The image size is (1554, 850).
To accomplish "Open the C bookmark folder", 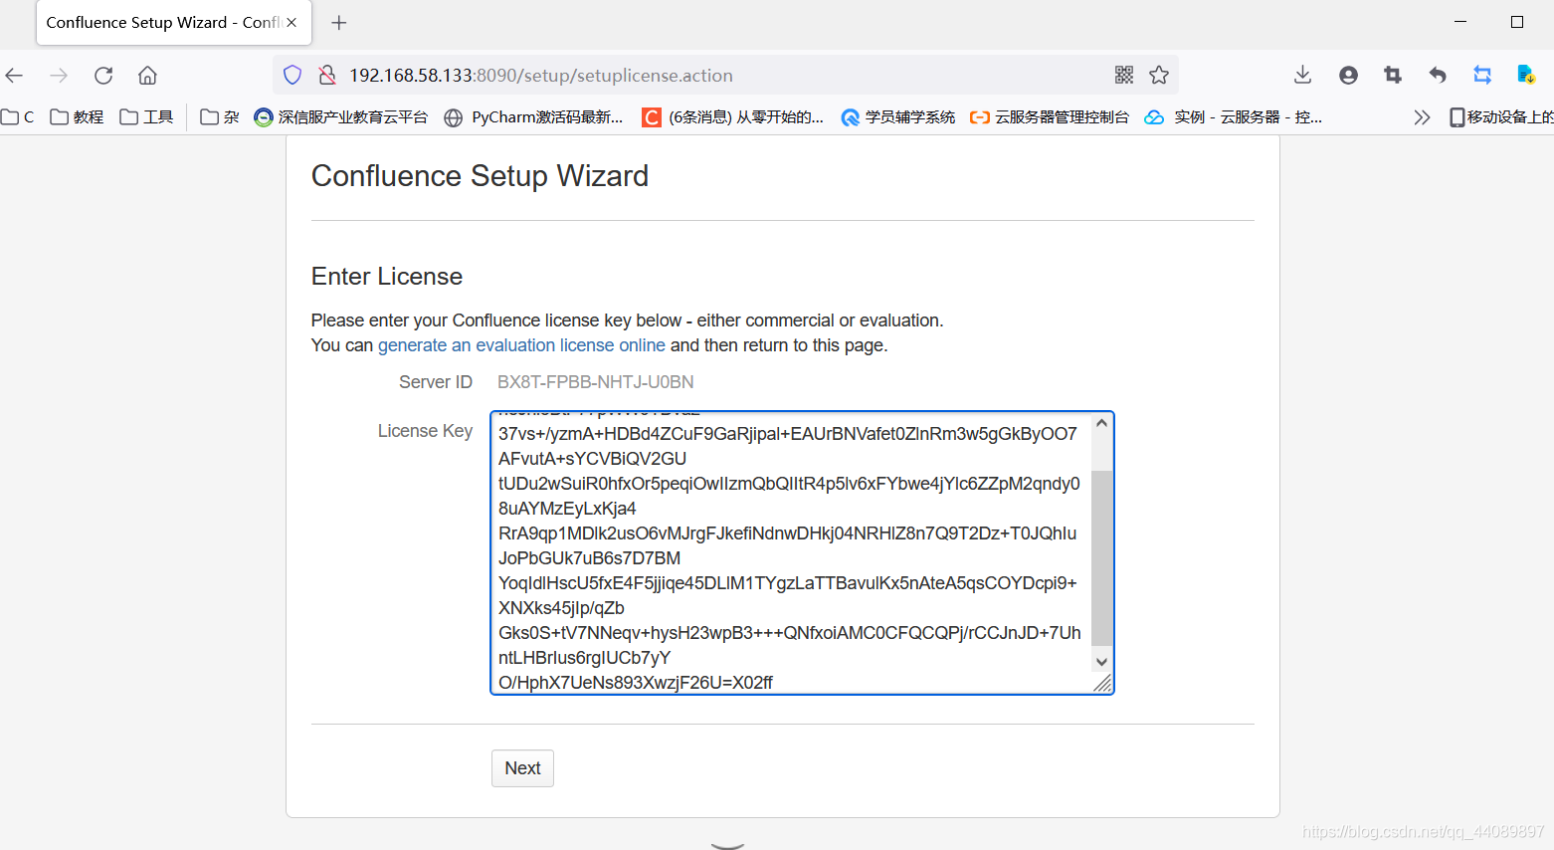I will pos(18,117).
